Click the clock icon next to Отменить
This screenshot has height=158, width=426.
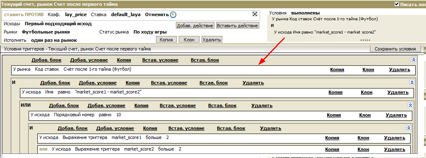coord(173,14)
